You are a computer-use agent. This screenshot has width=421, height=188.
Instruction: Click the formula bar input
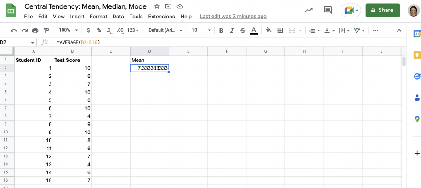tap(228, 42)
